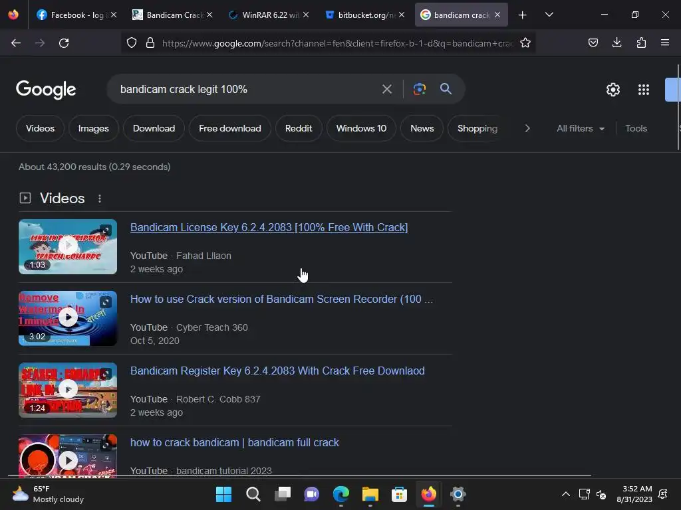Open the Teams Chat taskbar icon
This screenshot has height=510, width=681.
click(x=311, y=494)
